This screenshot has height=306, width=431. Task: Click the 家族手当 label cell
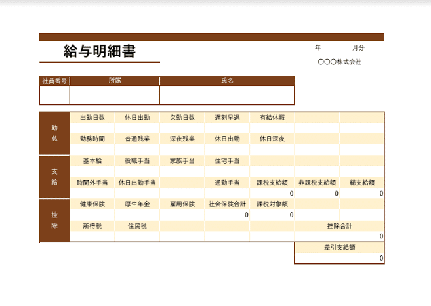click(182, 161)
